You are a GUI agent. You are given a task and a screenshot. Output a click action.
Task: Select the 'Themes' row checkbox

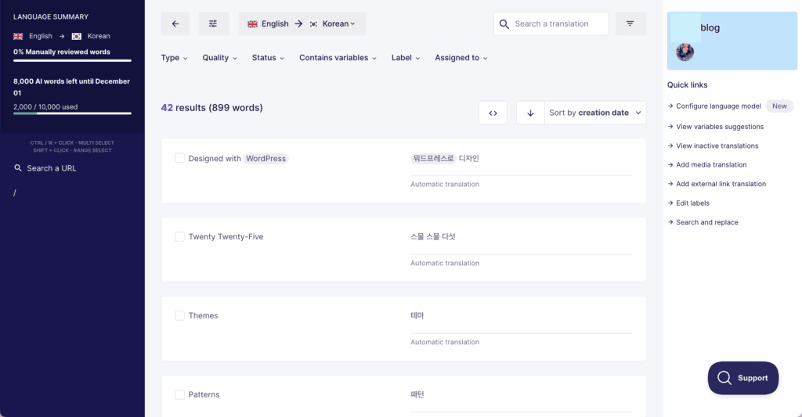point(179,316)
